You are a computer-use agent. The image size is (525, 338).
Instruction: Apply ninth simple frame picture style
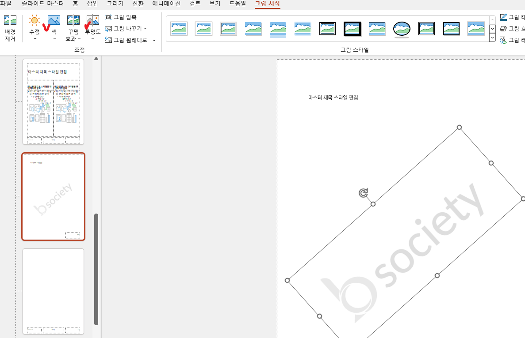click(377, 29)
